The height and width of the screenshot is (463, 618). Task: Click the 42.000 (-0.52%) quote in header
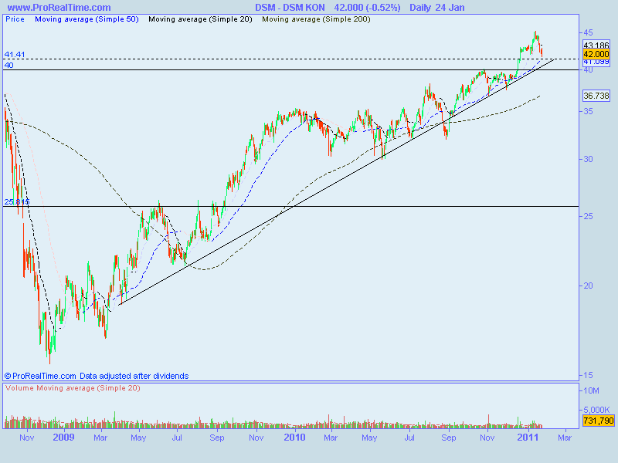(368, 8)
